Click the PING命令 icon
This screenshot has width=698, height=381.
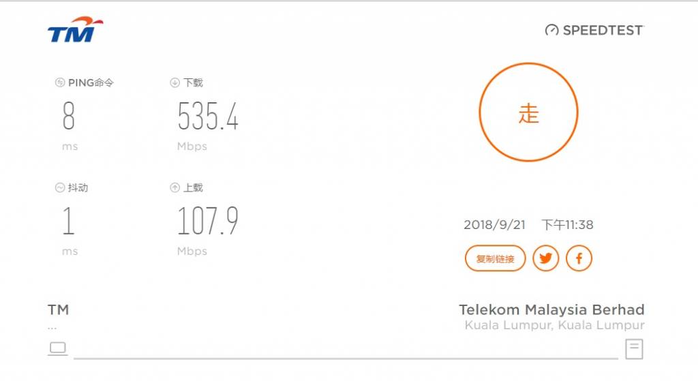[60, 82]
